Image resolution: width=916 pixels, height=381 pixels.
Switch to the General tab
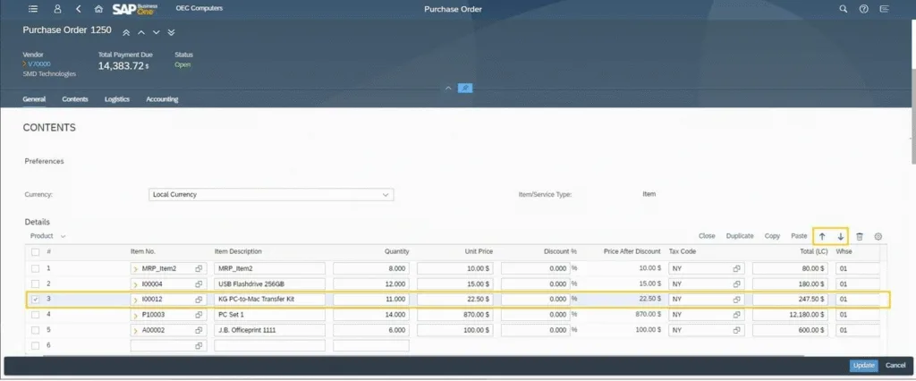(x=34, y=99)
